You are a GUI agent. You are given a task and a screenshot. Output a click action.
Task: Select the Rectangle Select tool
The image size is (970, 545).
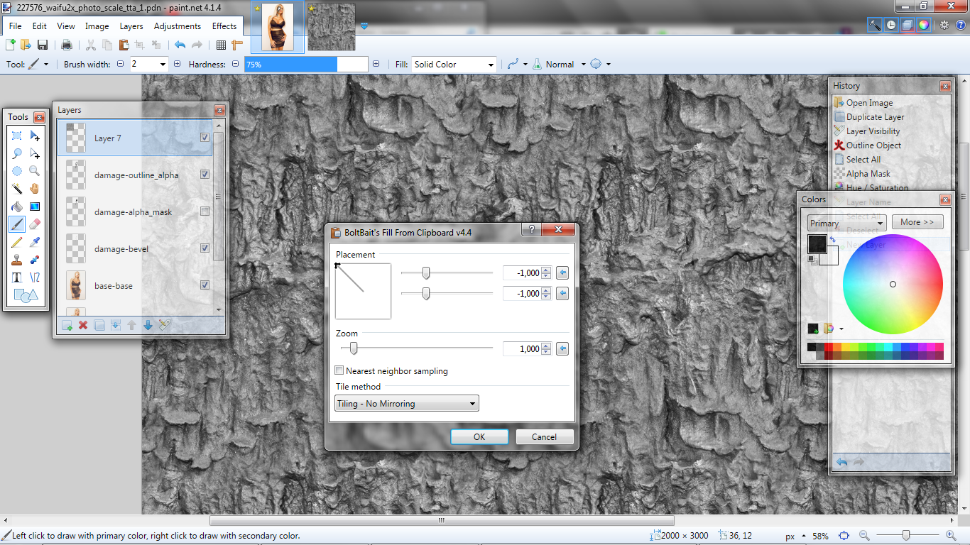click(17, 136)
